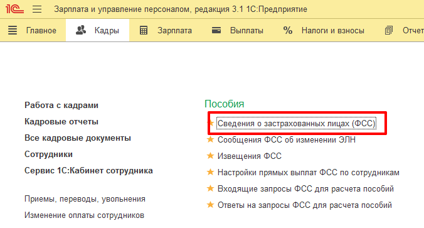Open Кадровые отчеты

pos(61,122)
